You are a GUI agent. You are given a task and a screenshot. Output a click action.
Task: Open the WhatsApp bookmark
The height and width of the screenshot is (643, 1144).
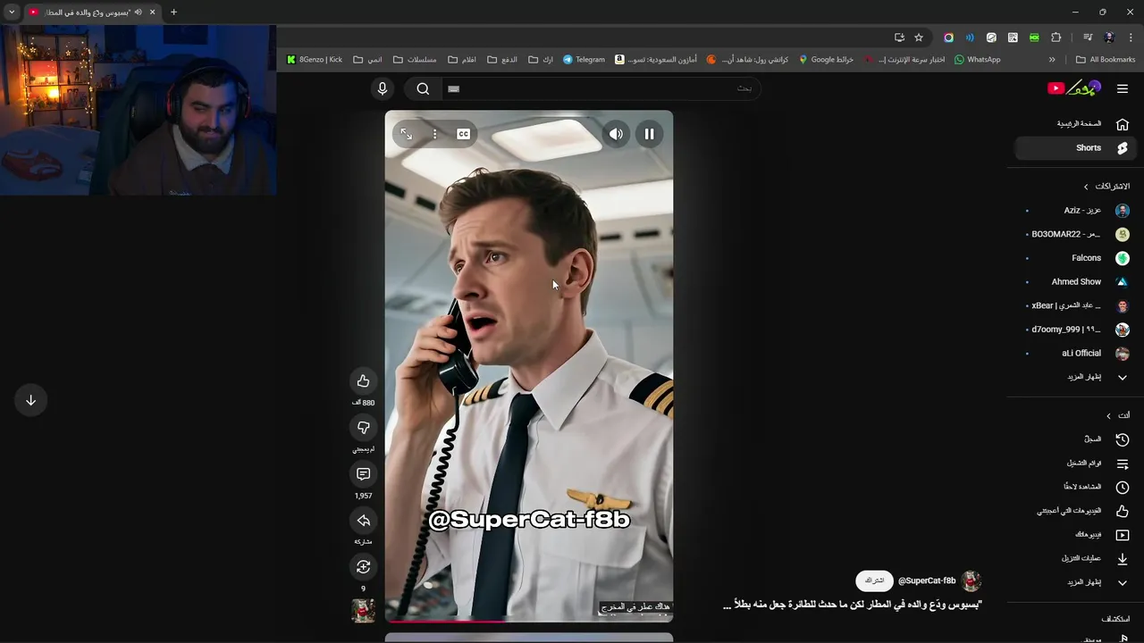(977, 60)
